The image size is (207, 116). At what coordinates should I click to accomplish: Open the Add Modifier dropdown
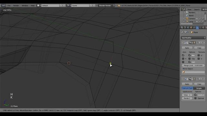point(193,38)
